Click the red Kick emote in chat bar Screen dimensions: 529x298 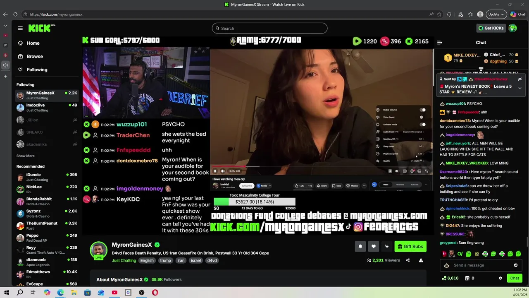[444, 254]
